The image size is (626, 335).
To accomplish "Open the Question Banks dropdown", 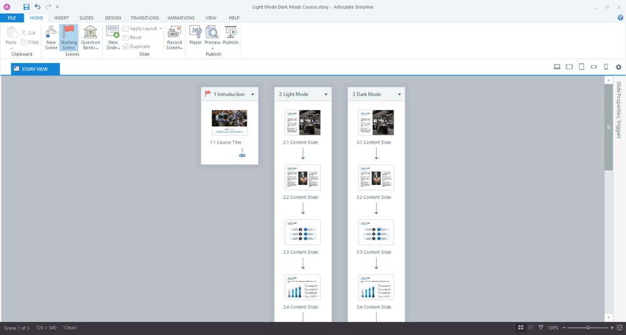I will [x=91, y=38].
